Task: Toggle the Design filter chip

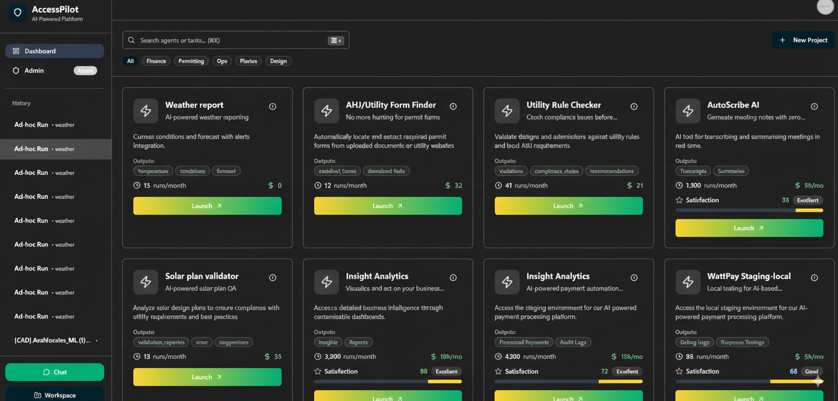Action: pos(278,60)
